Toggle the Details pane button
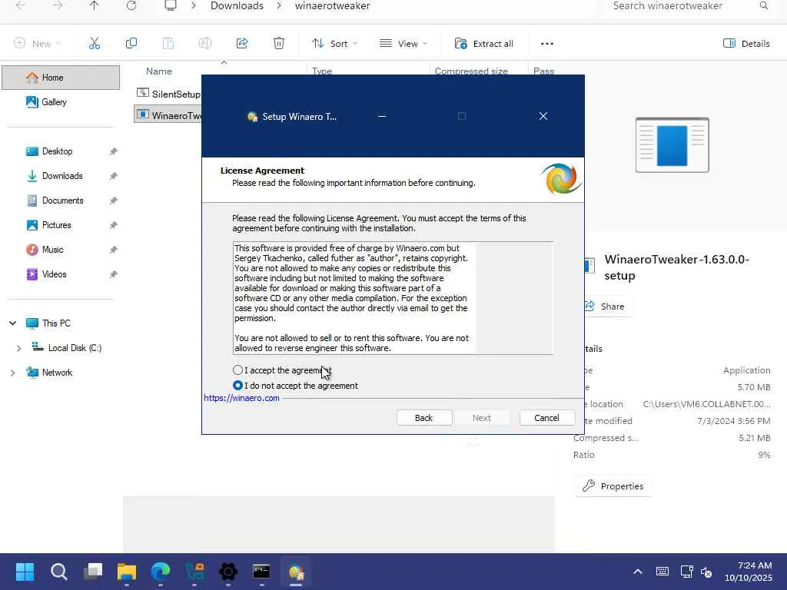The image size is (787, 590). click(746, 44)
